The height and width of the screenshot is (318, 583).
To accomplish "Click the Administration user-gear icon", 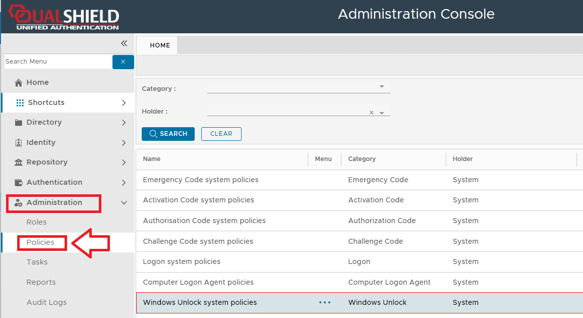I will 19,202.
